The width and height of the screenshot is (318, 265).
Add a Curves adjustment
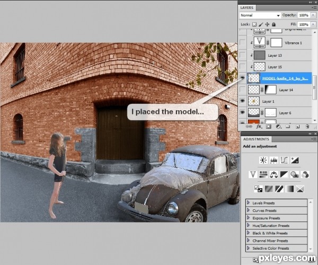[284, 160]
